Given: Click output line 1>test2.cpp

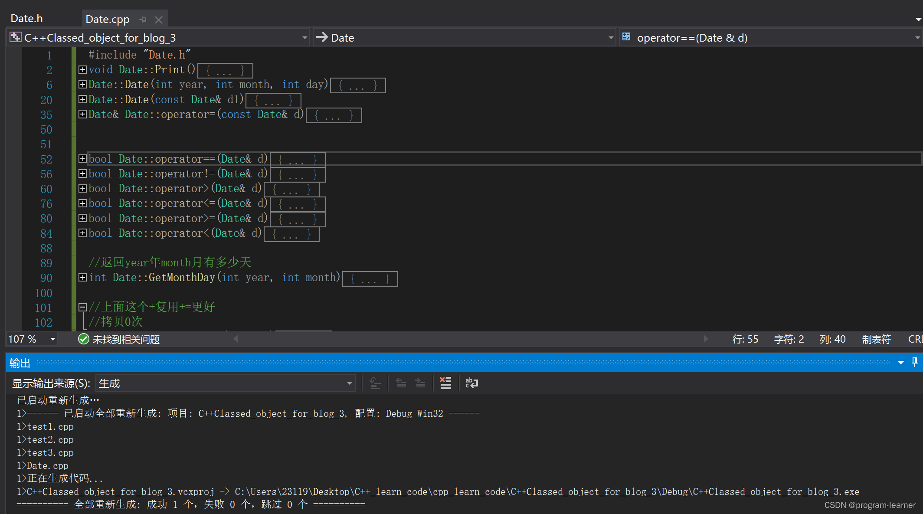Looking at the screenshot, I should [46, 440].
